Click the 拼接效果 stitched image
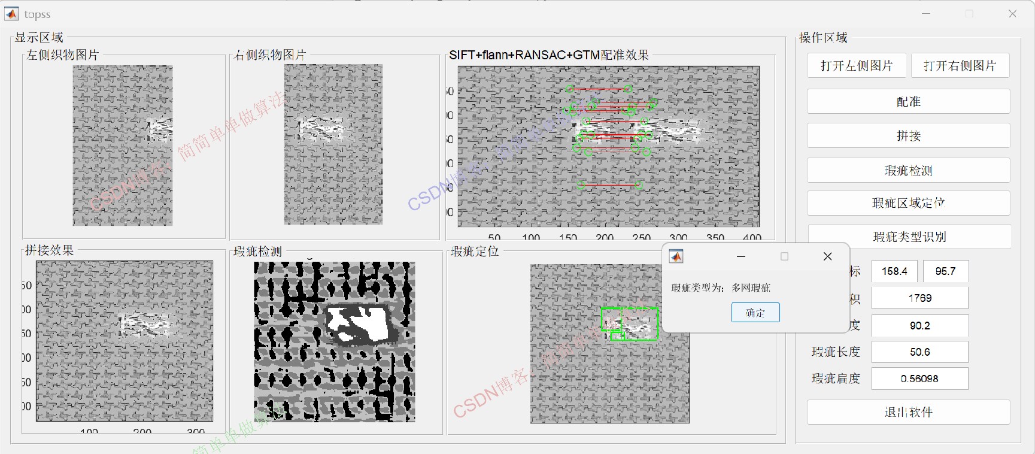Screen dimensions: 1035x454 pyautogui.click(x=125, y=341)
